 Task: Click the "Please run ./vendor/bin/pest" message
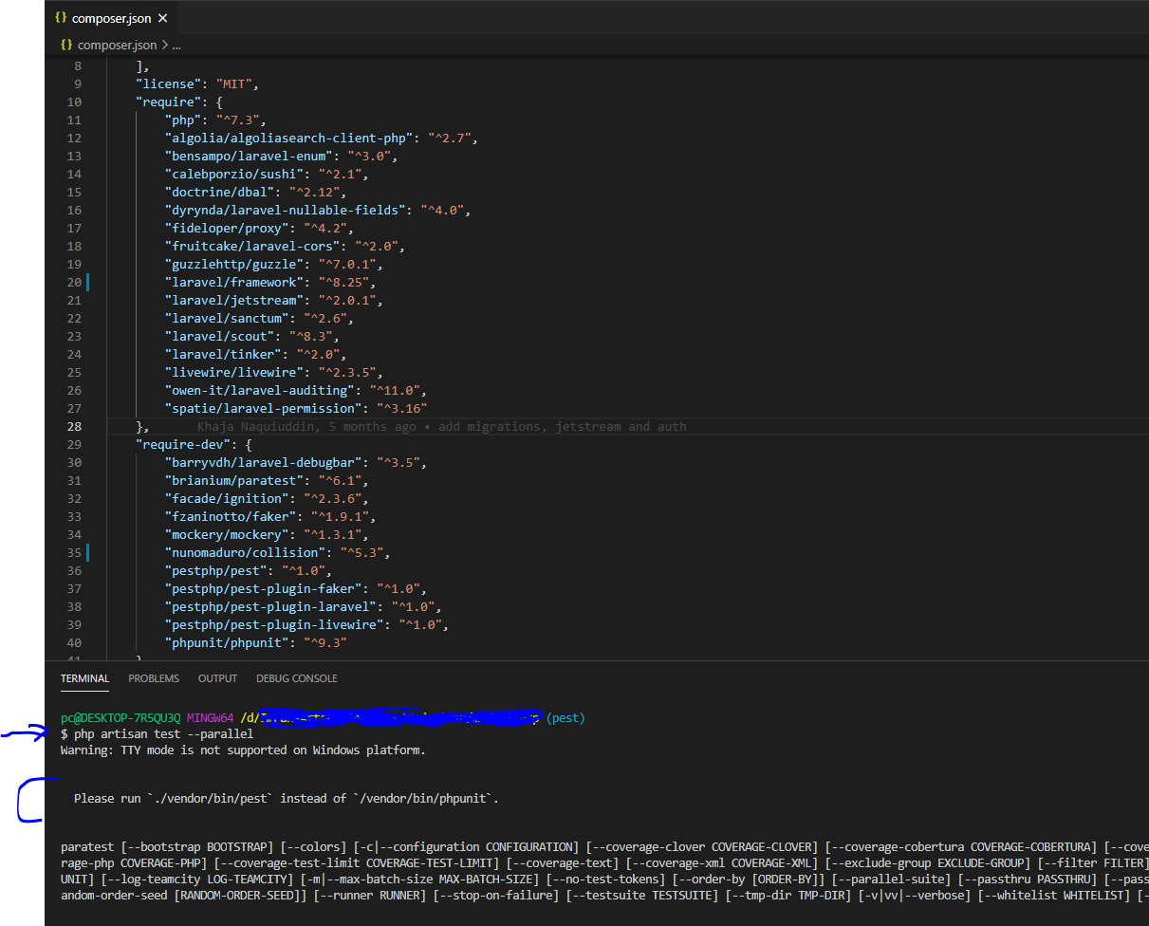coord(286,799)
